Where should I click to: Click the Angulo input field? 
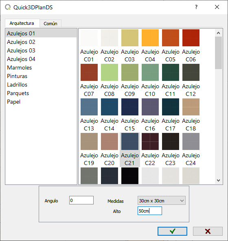coord(81,200)
